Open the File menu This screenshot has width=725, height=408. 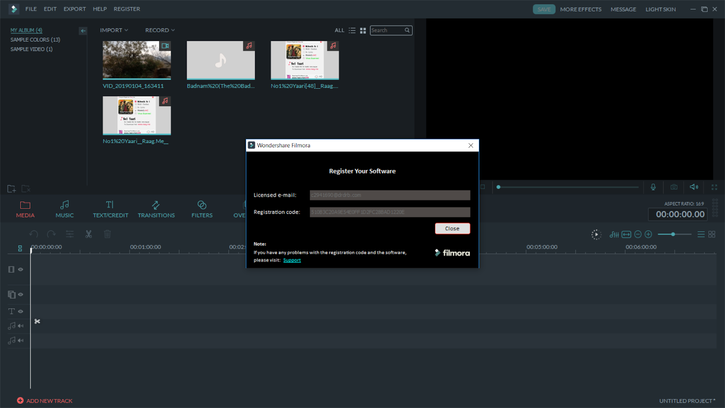(31, 9)
